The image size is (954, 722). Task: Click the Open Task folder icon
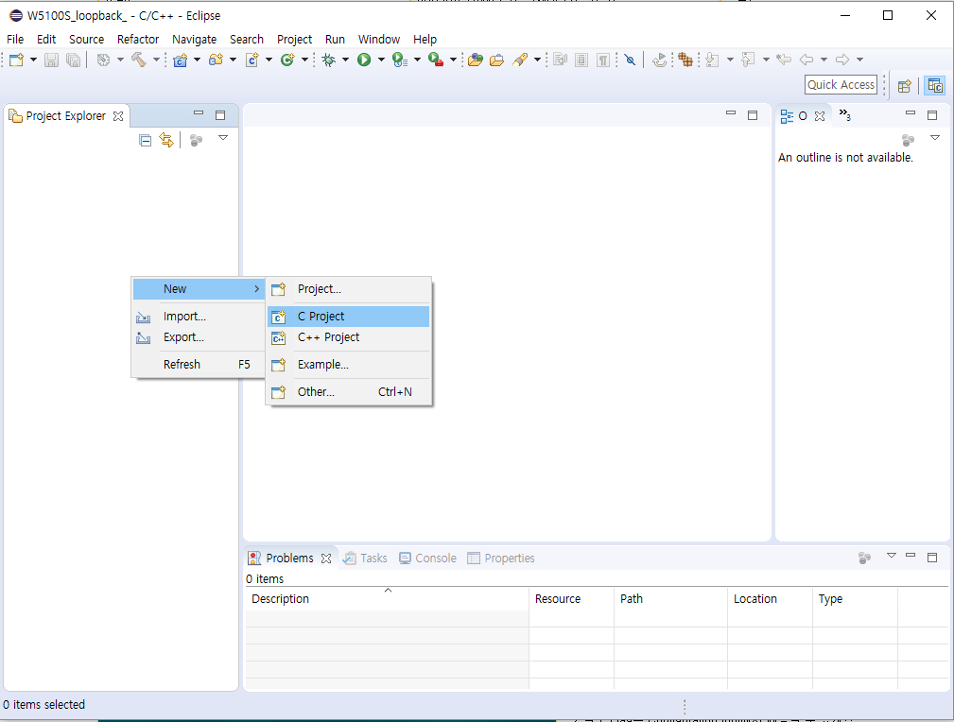coord(497,60)
